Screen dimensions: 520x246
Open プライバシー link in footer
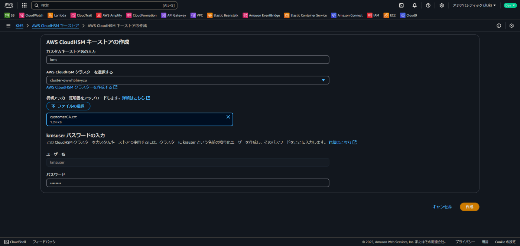[465, 242]
